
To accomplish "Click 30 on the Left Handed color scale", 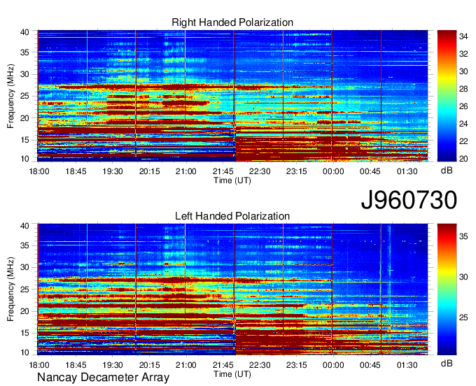I will (x=463, y=277).
